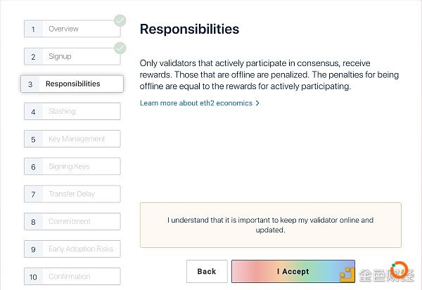The image size is (422, 290).
Task: Click the chevron arrow after eth2 economics
Action: 257,103
